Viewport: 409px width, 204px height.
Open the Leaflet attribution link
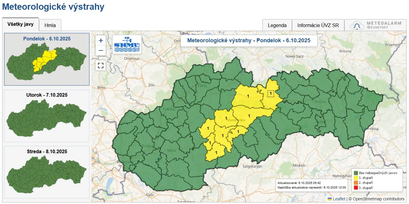(x=339, y=199)
